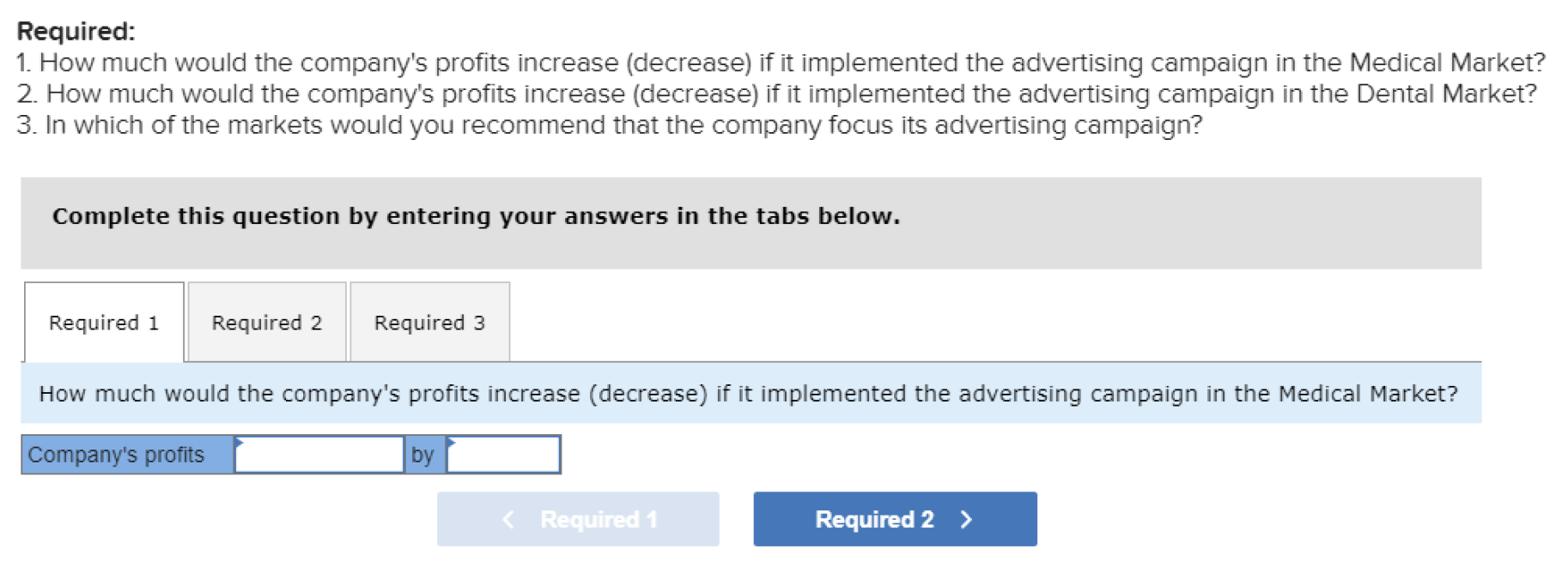This screenshot has width=1568, height=561.
Task: Expand the selector next to the by label
Action: 502,454
